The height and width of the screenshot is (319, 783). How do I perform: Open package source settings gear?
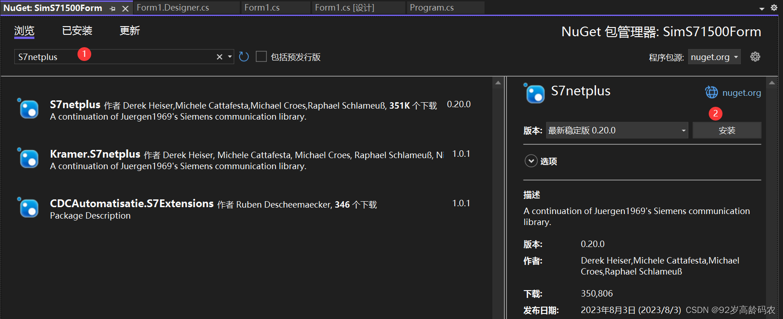point(755,56)
